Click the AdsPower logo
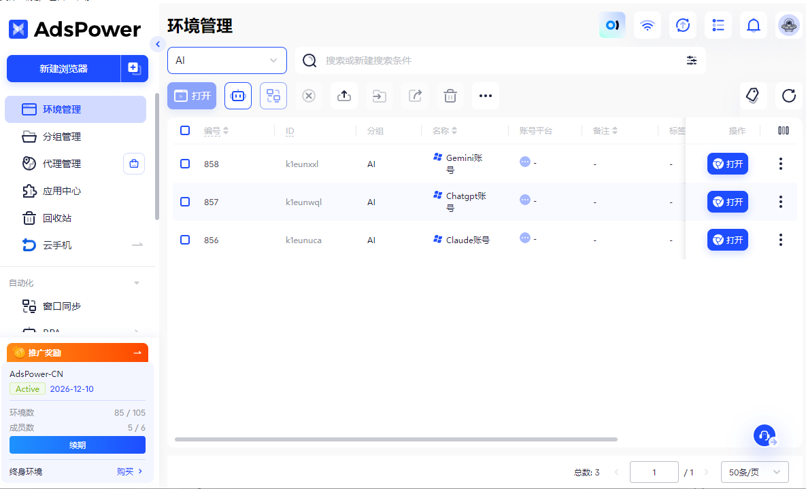This screenshot has height=489, width=806. pyautogui.click(x=75, y=29)
